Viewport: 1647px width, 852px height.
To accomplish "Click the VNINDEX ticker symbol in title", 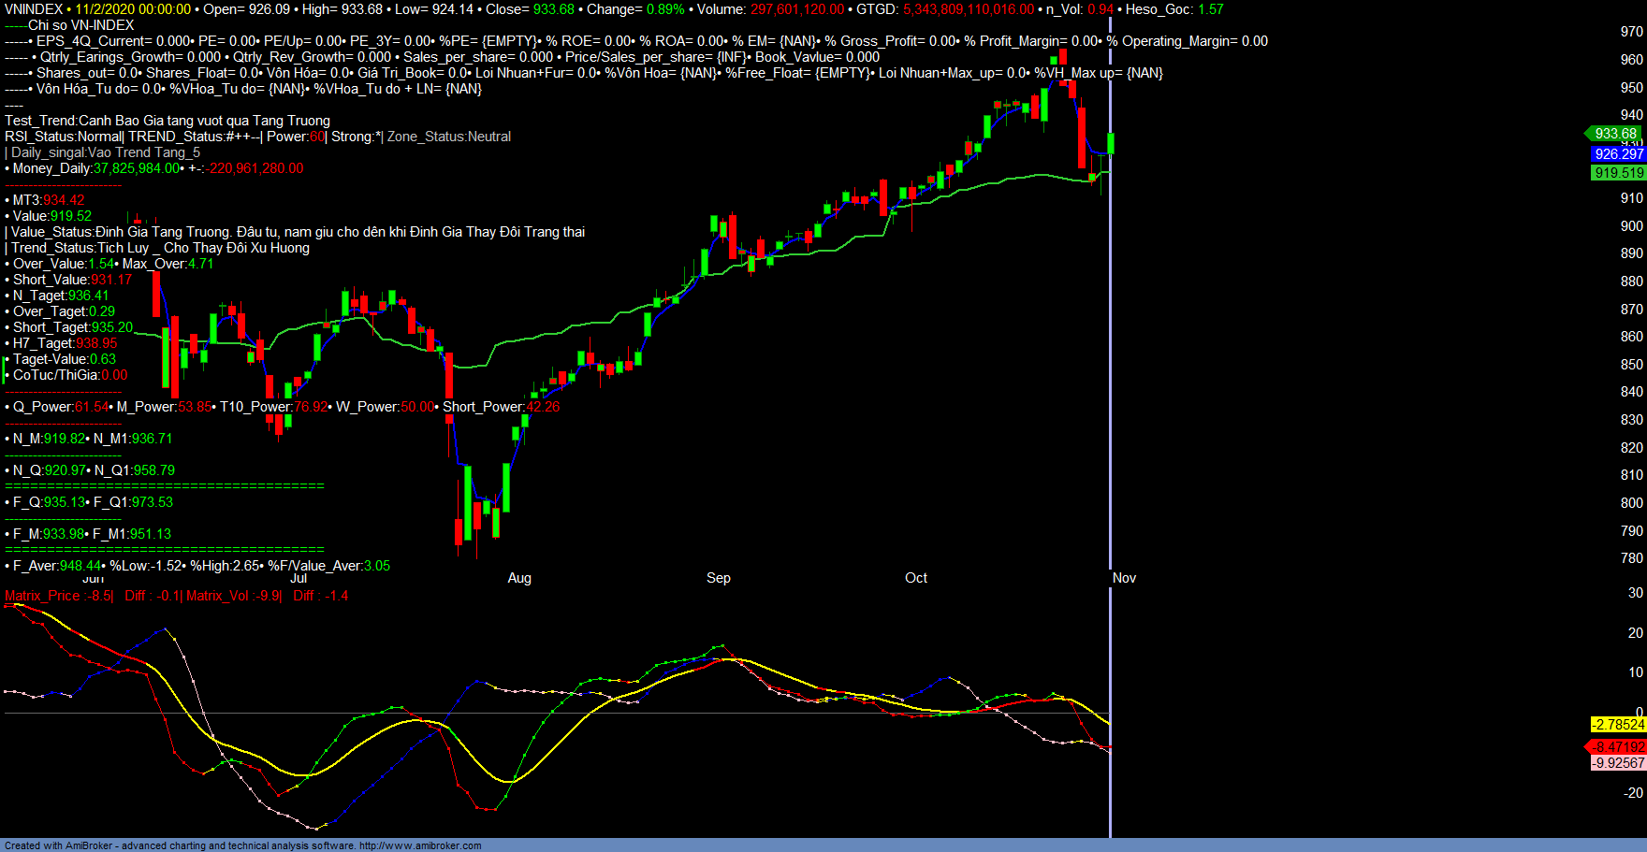I will click(x=34, y=9).
